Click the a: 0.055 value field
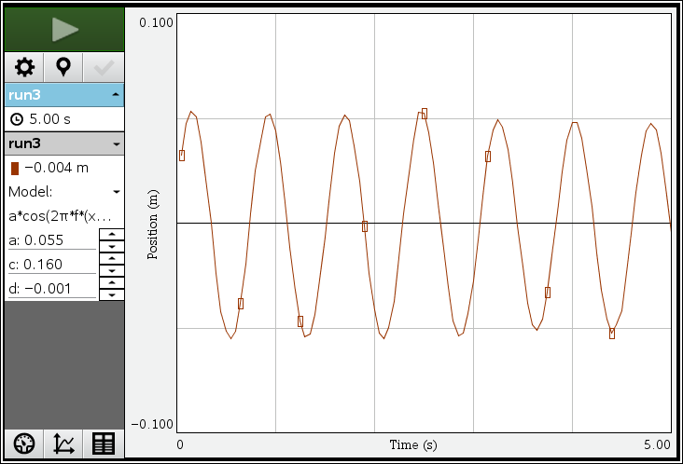Screen dimensions: 683x464 (51, 240)
